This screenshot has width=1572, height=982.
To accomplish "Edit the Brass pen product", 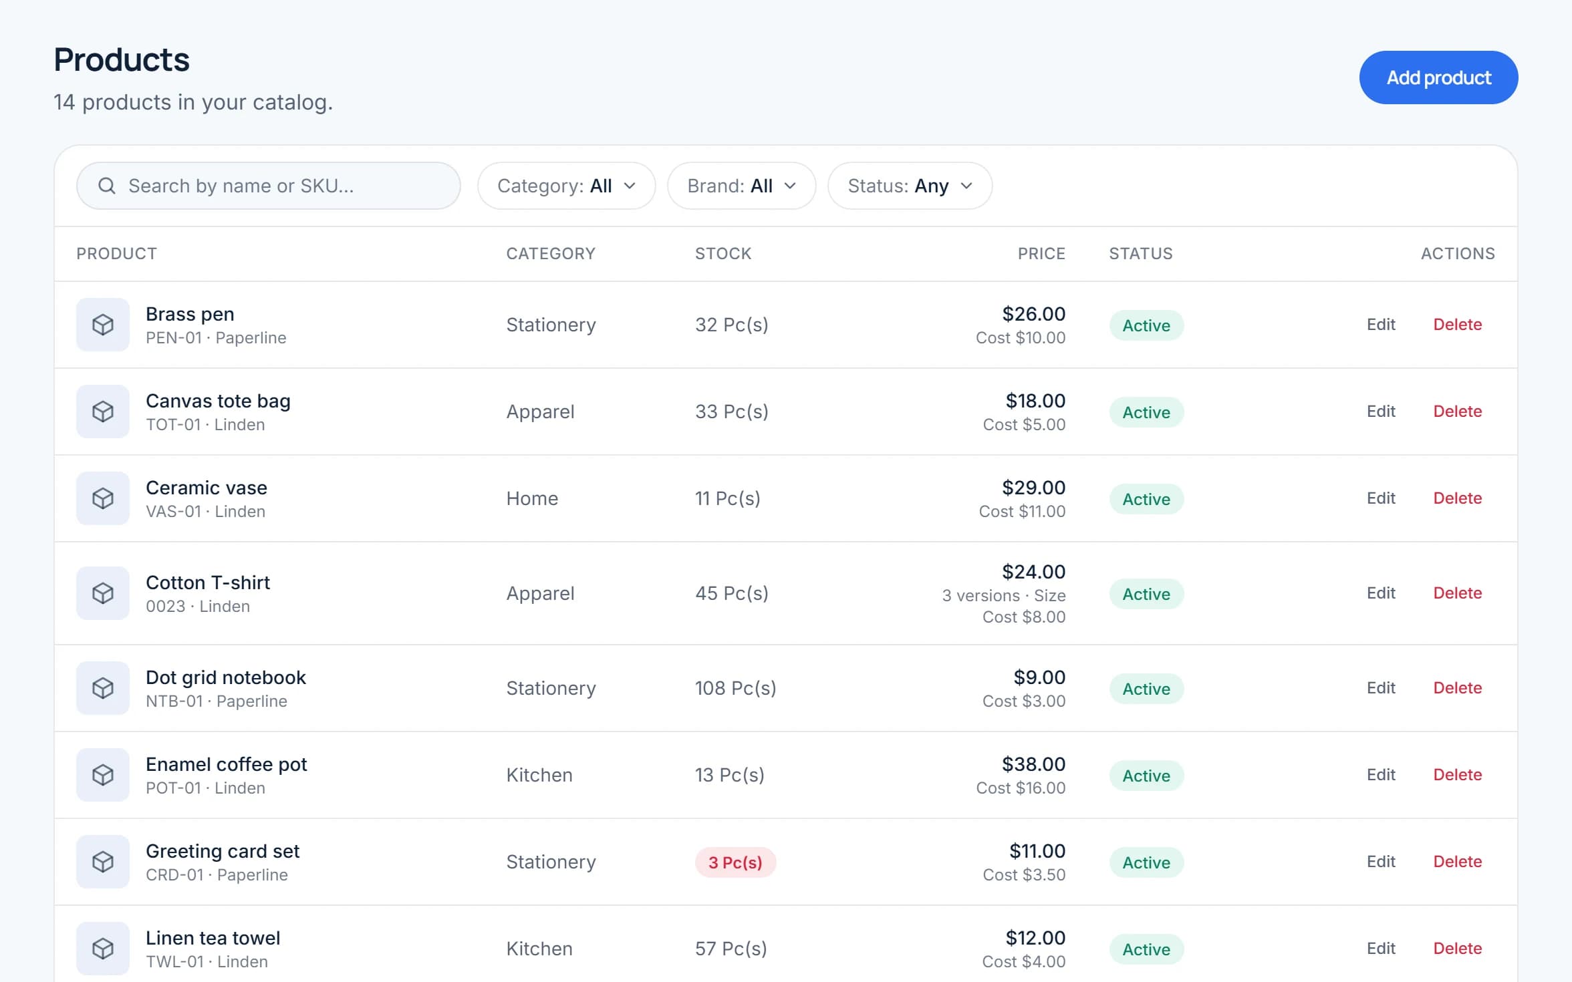I will coord(1381,325).
